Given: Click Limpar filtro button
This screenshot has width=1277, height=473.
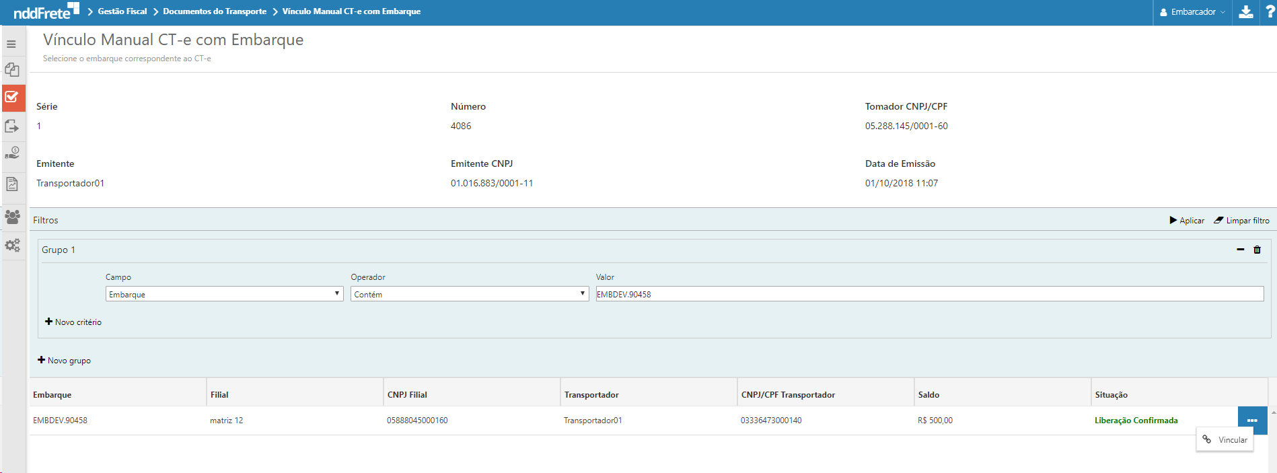Looking at the screenshot, I should [1241, 221].
